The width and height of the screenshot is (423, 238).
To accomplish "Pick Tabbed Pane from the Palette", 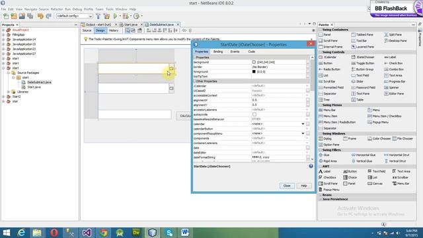I will (x=362, y=34).
